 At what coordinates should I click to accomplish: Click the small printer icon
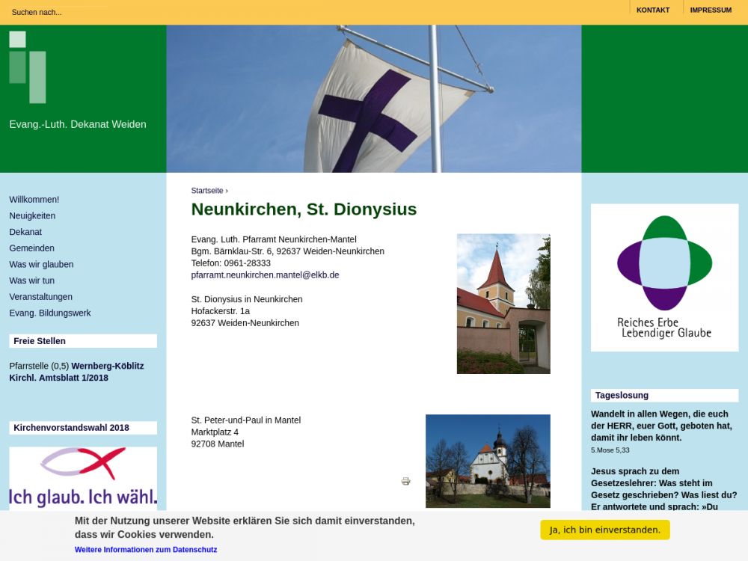click(405, 481)
